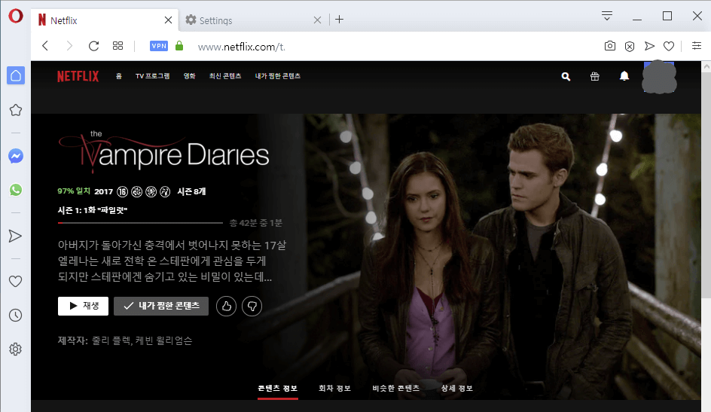Open 내가 찜한 콘텐츠 nav link
Screen dimensions: 711x412
click(278, 76)
